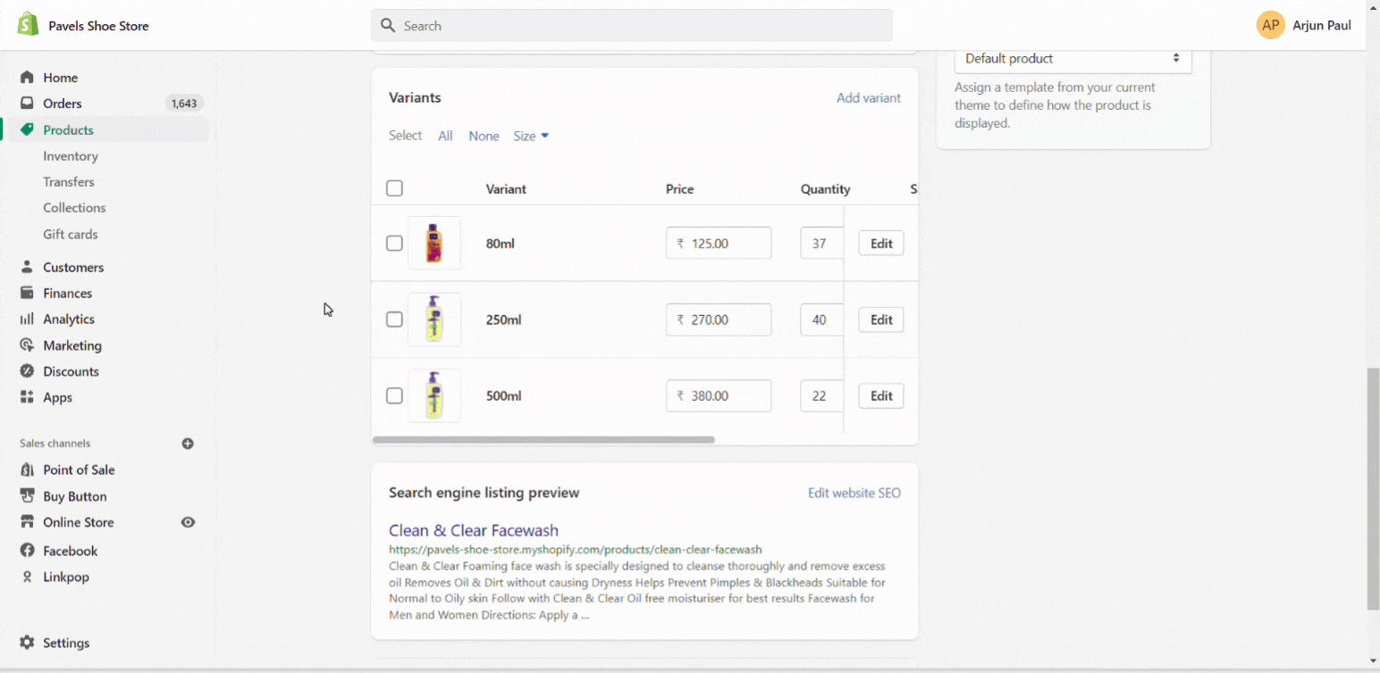Click the preview URL text
Screen dimensions: 1380x673
coord(576,550)
